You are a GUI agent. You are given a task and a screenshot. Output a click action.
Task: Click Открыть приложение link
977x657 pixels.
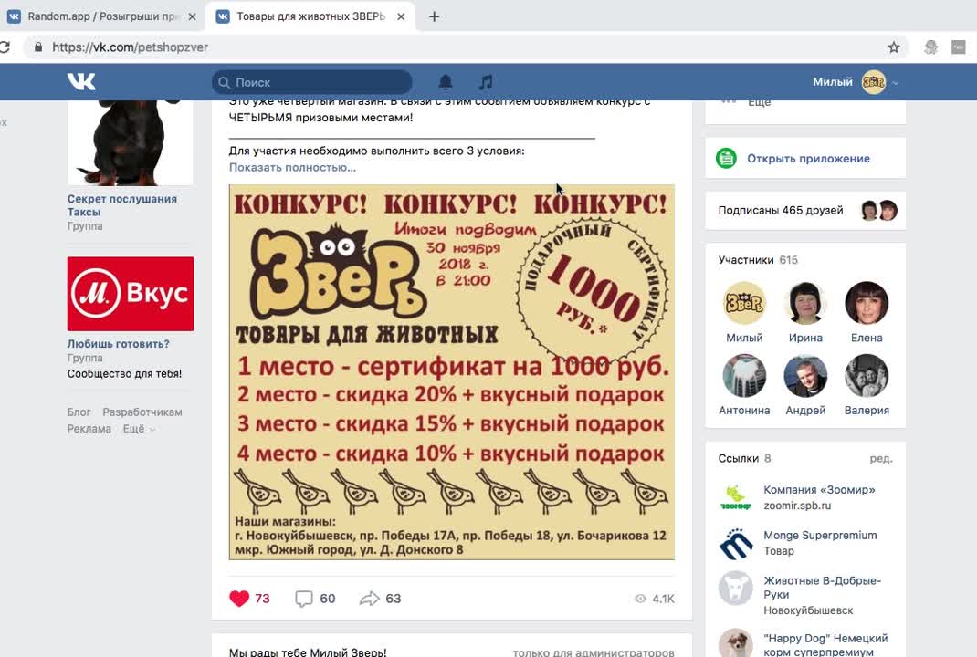click(x=808, y=158)
